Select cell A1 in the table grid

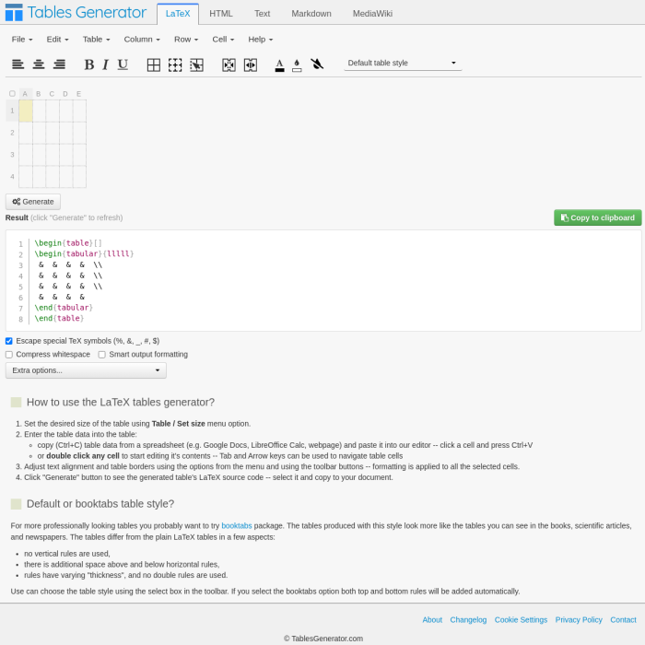[26, 111]
